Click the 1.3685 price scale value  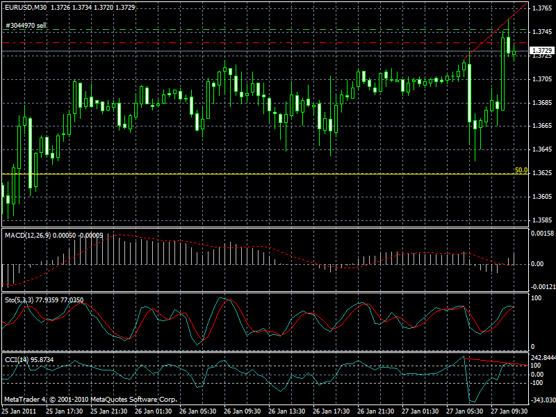(542, 102)
